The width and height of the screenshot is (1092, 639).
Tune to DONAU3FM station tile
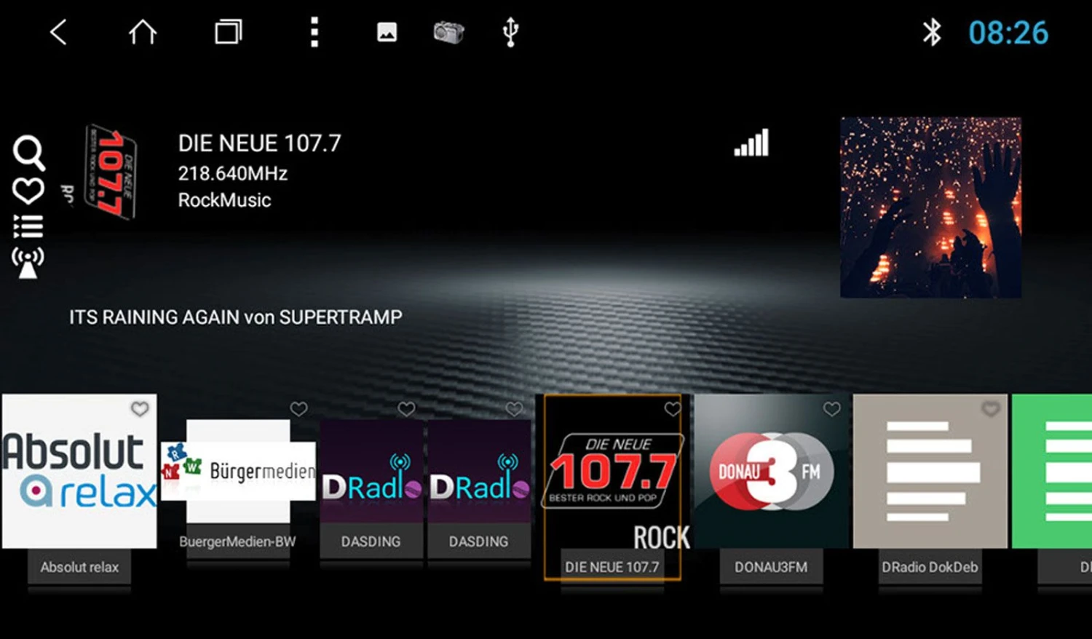pos(771,473)
